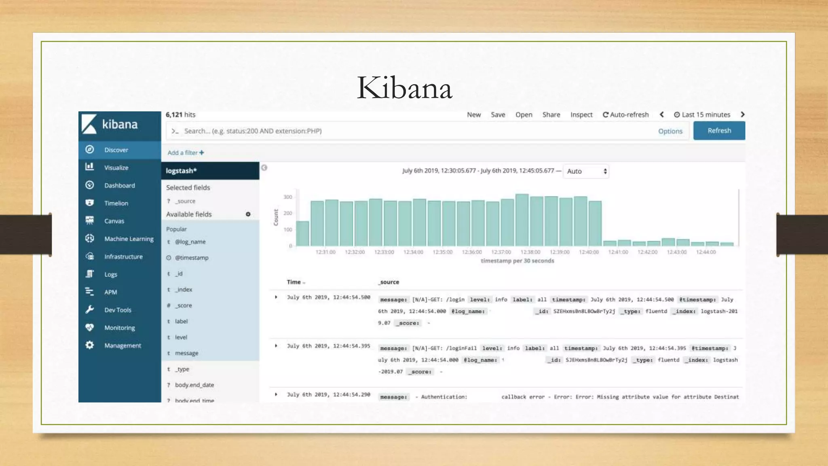
Task: Click the query prompt icon in search bar
Action: tap(175, 131)
